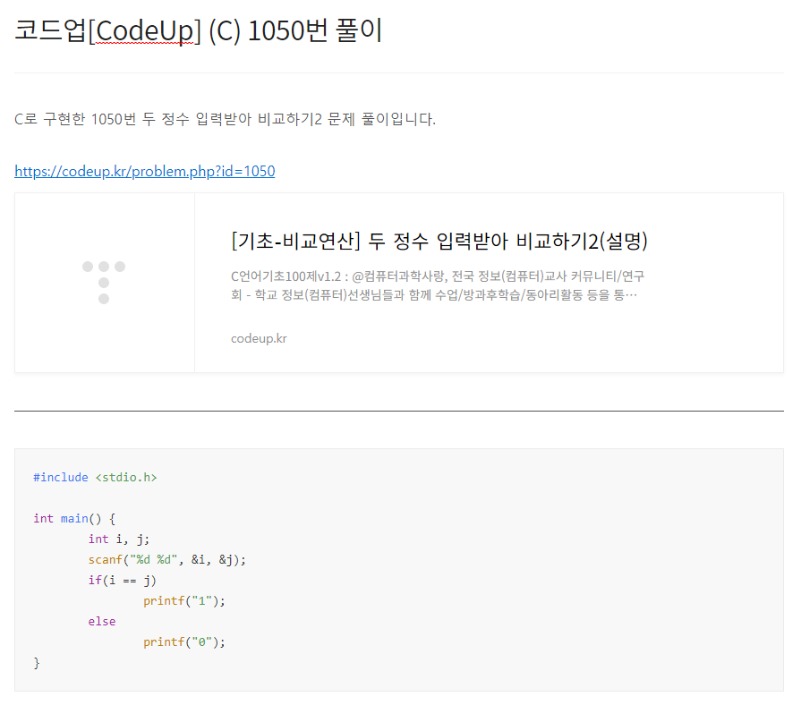
Task: Click the preview card description starting 'C언어기초100제v1.2'
Action: [x=438, y=285]
